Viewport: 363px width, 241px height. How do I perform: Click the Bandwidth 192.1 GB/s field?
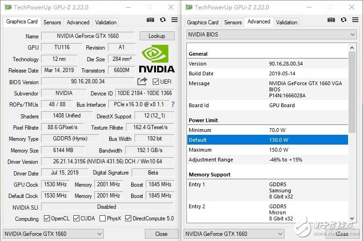pyautogui.click(x=149, y=150)
